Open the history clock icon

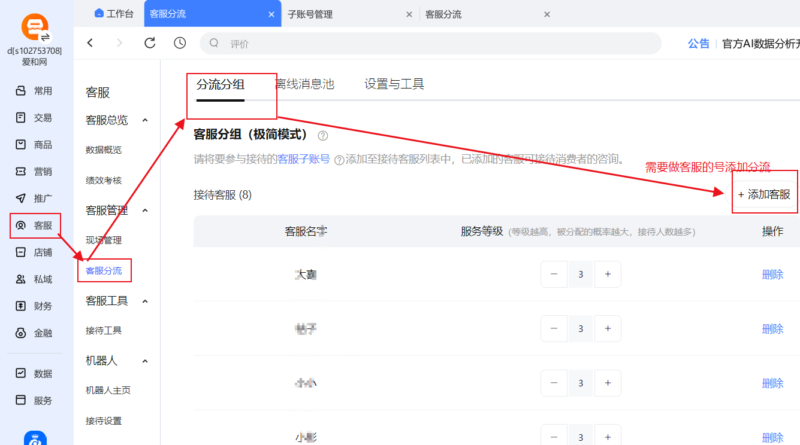click(x=180, y=43)
